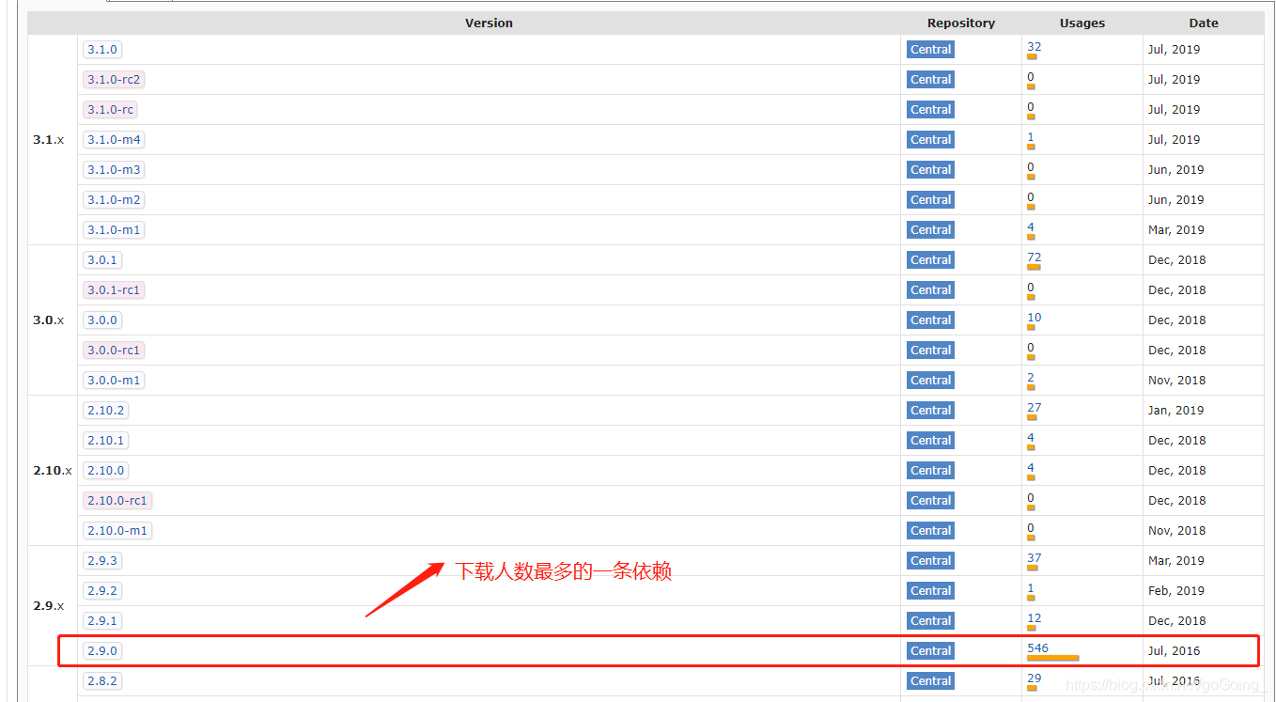Open version 2.9.2 link
This screenshot has height=702, width=1276.
102,591
